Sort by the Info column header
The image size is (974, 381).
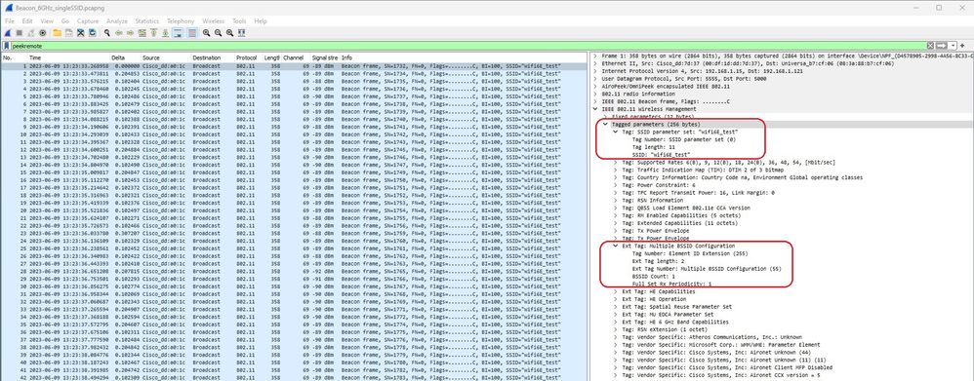coord(463,57)
